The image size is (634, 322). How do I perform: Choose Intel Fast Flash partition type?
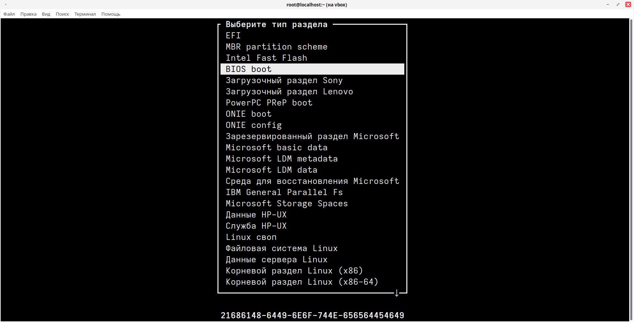[312, 58]
